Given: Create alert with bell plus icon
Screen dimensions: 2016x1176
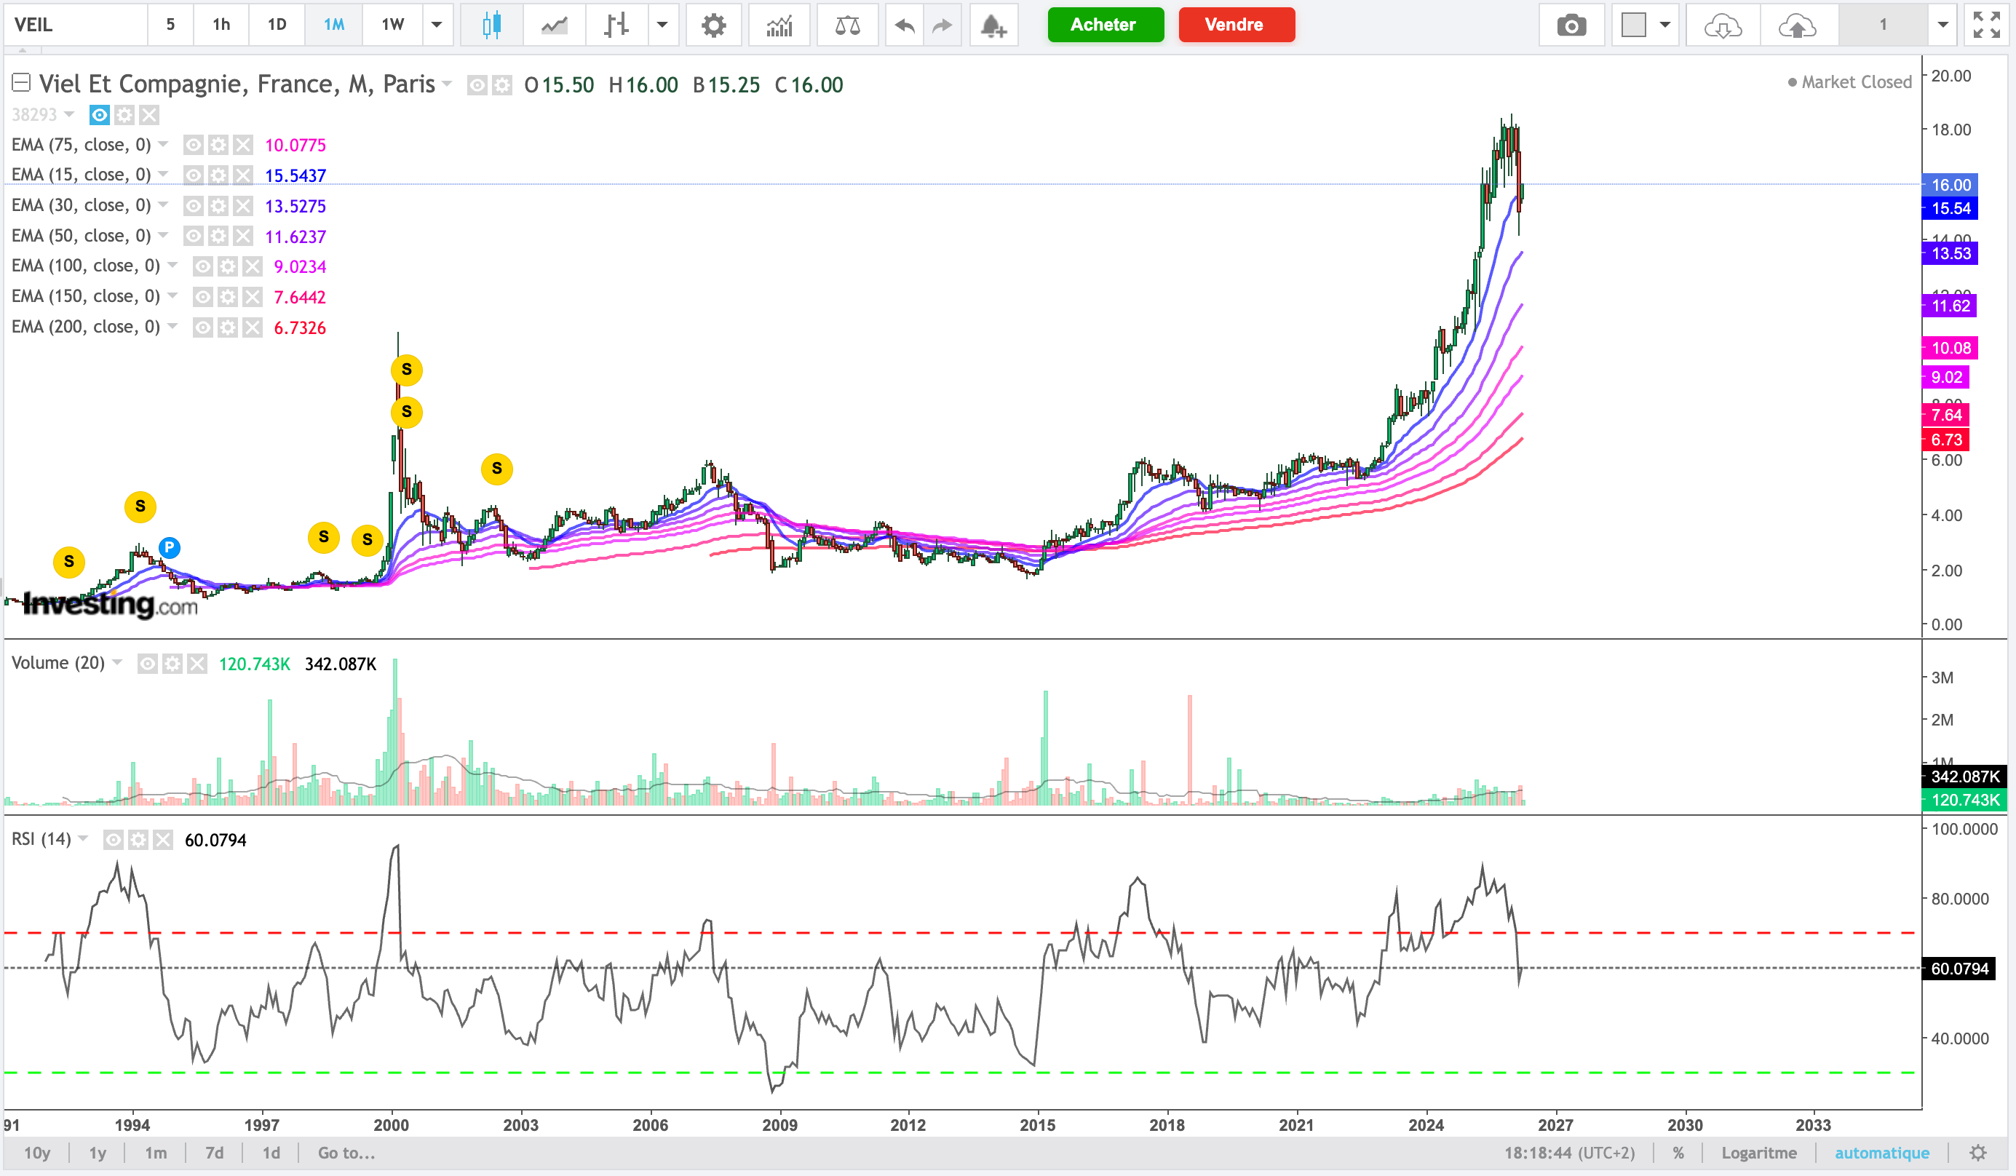Looking at the screenshot, I should pyautogui.click(x=993, y=25).
